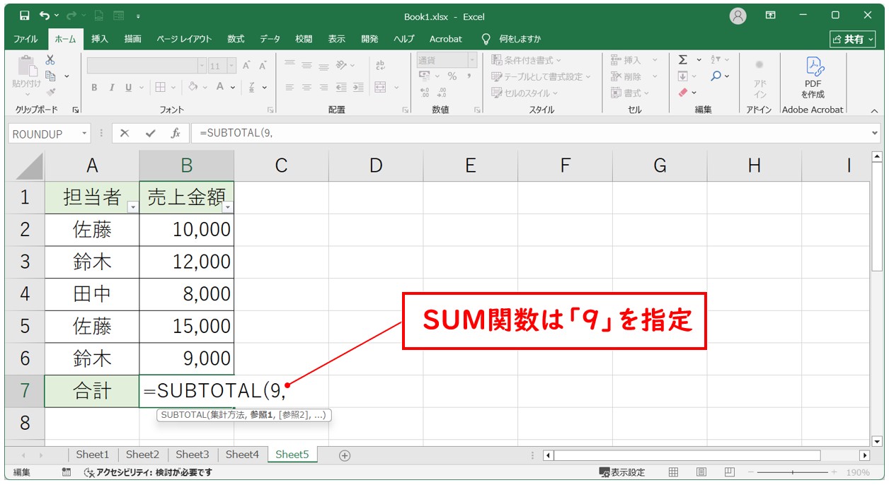Click the zoom slider in status bar
Image resolution: width=889 pixels, height=485 pixels.
click(792, 472)
